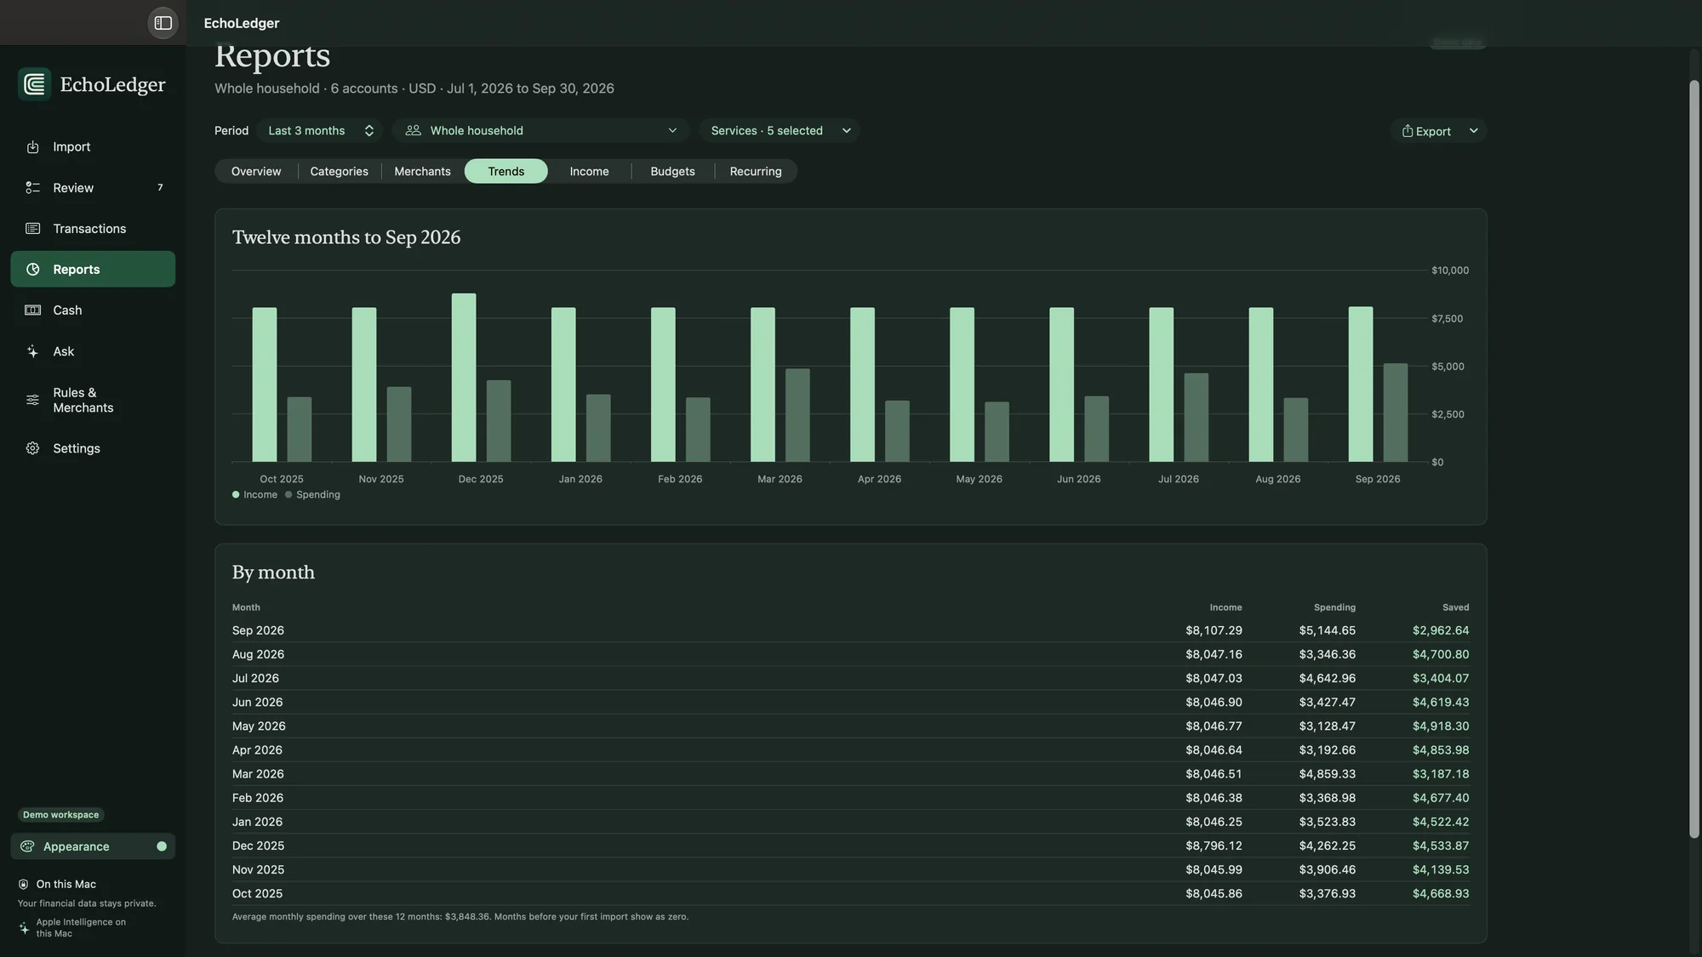
Task: Open the Export options chevron
Action: (x=1473, y=131)
